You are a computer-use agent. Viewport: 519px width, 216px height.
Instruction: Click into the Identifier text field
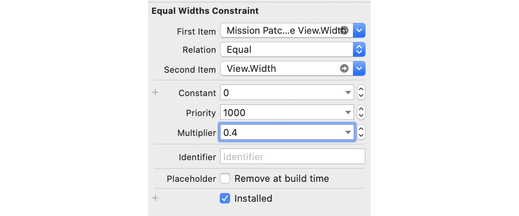coord(293,156)
